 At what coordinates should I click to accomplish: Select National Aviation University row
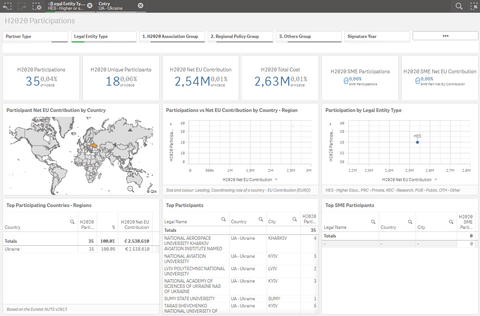[x=241, y=259]
